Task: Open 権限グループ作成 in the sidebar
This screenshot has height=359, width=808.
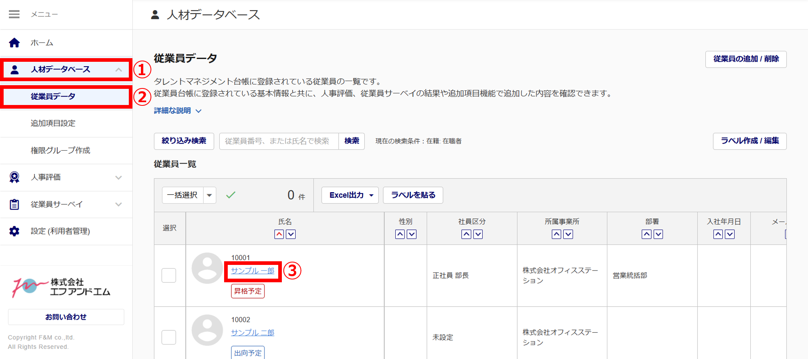Action: coord(60,151)
